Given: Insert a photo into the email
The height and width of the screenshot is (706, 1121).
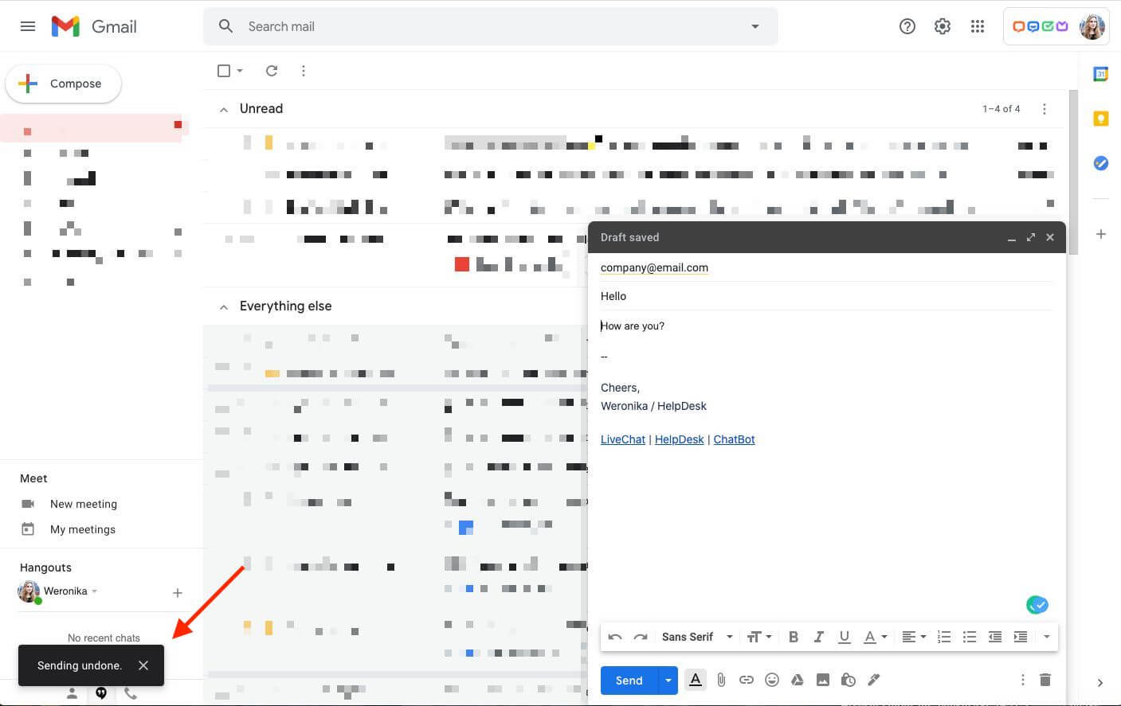Looking at the screenshot, I should [x=822, y=680].
